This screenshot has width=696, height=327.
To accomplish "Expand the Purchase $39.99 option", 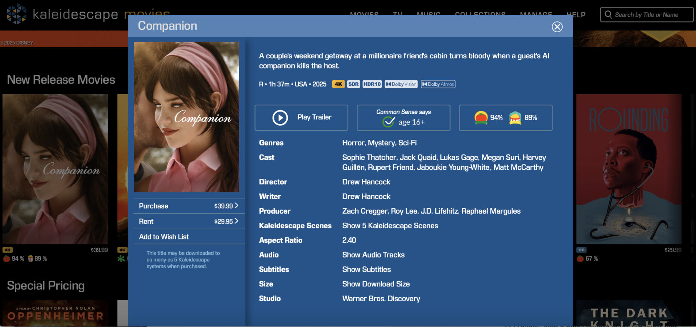I will click(189, 206).
